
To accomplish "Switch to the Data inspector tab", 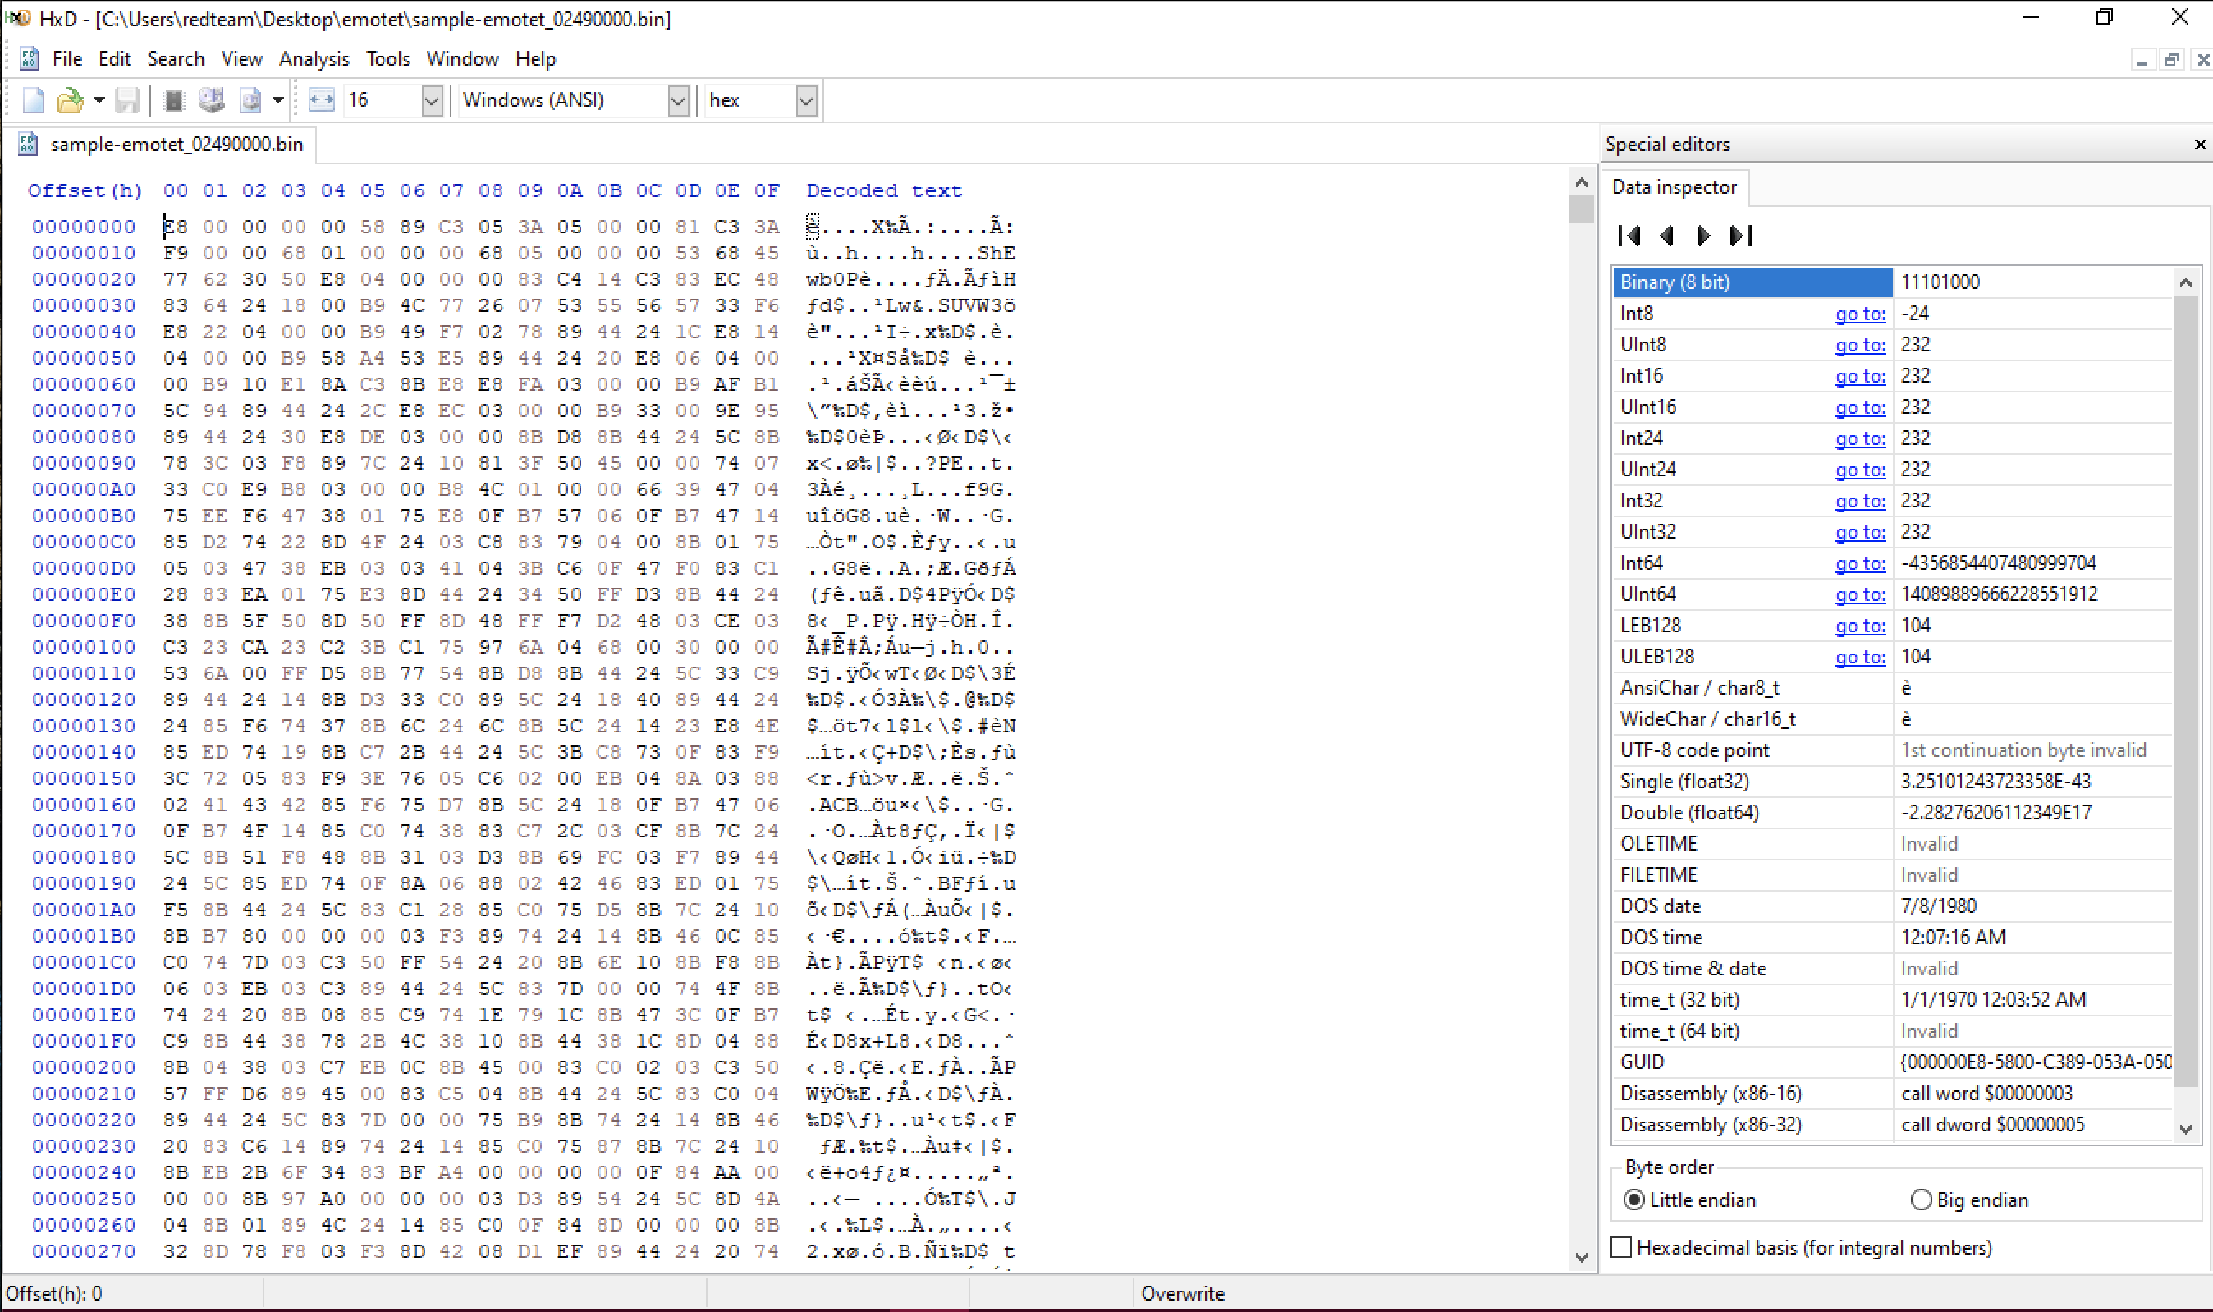I will (x=1674, y=187).
